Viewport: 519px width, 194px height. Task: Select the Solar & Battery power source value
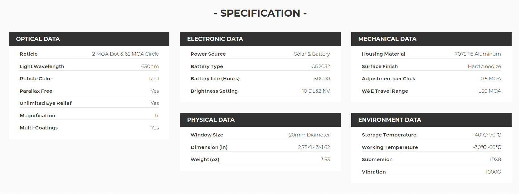pos(312,54)
